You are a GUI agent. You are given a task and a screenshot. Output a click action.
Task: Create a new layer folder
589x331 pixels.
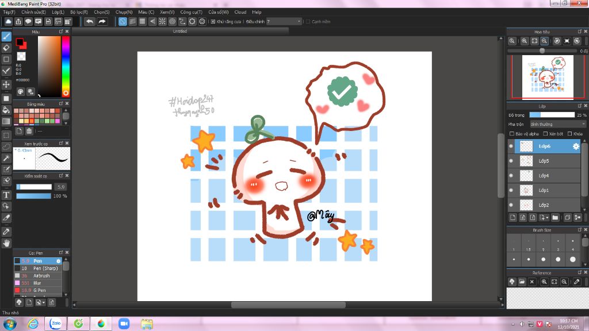coord(555,217)
